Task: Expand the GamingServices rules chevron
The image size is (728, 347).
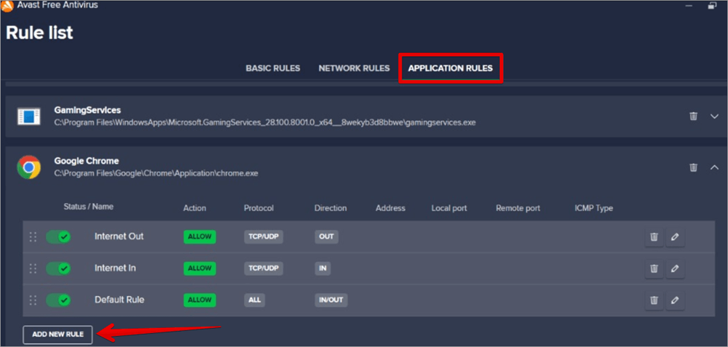Action: pyautogui.click(x=714, y=116)
